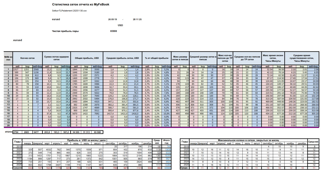Click the end date "28 11 25"
The image size is (323, 173).
pos(137,19)
